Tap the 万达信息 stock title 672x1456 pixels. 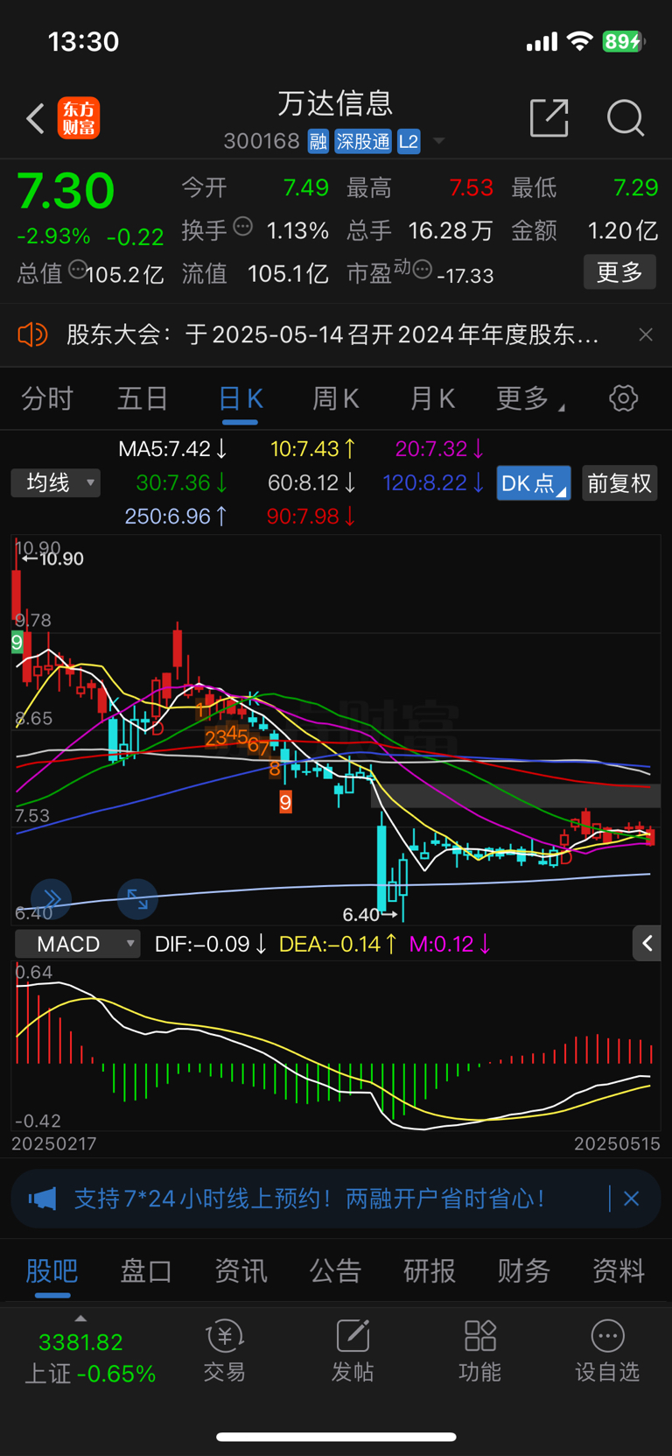coord(335,103)
